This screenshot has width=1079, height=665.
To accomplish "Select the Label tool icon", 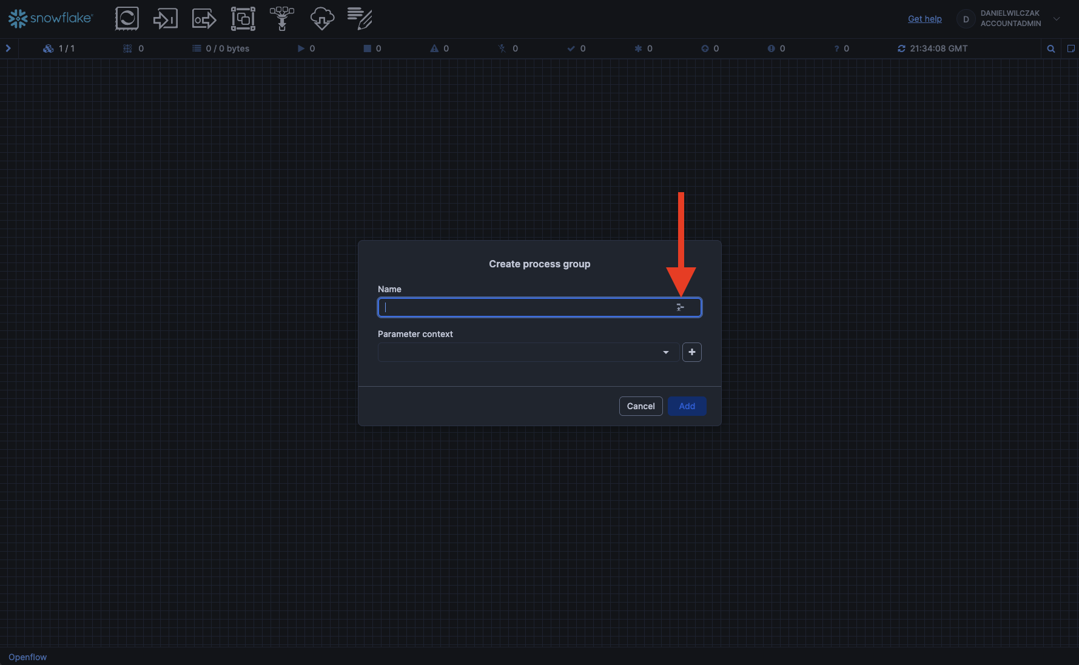I will [360, 19].
